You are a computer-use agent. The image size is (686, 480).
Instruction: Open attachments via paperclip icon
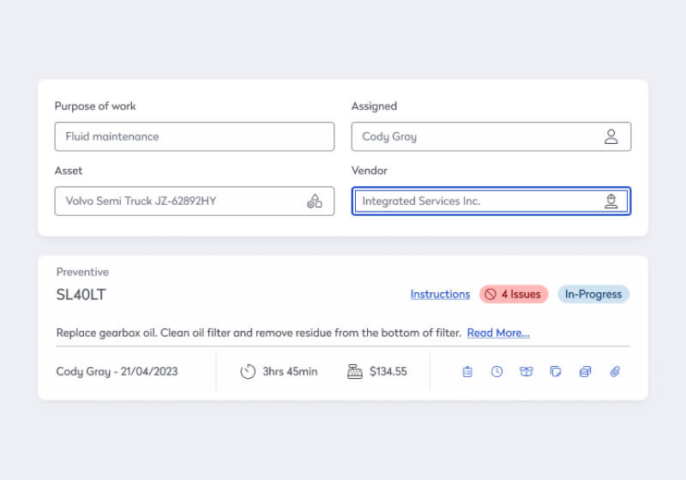615,371
